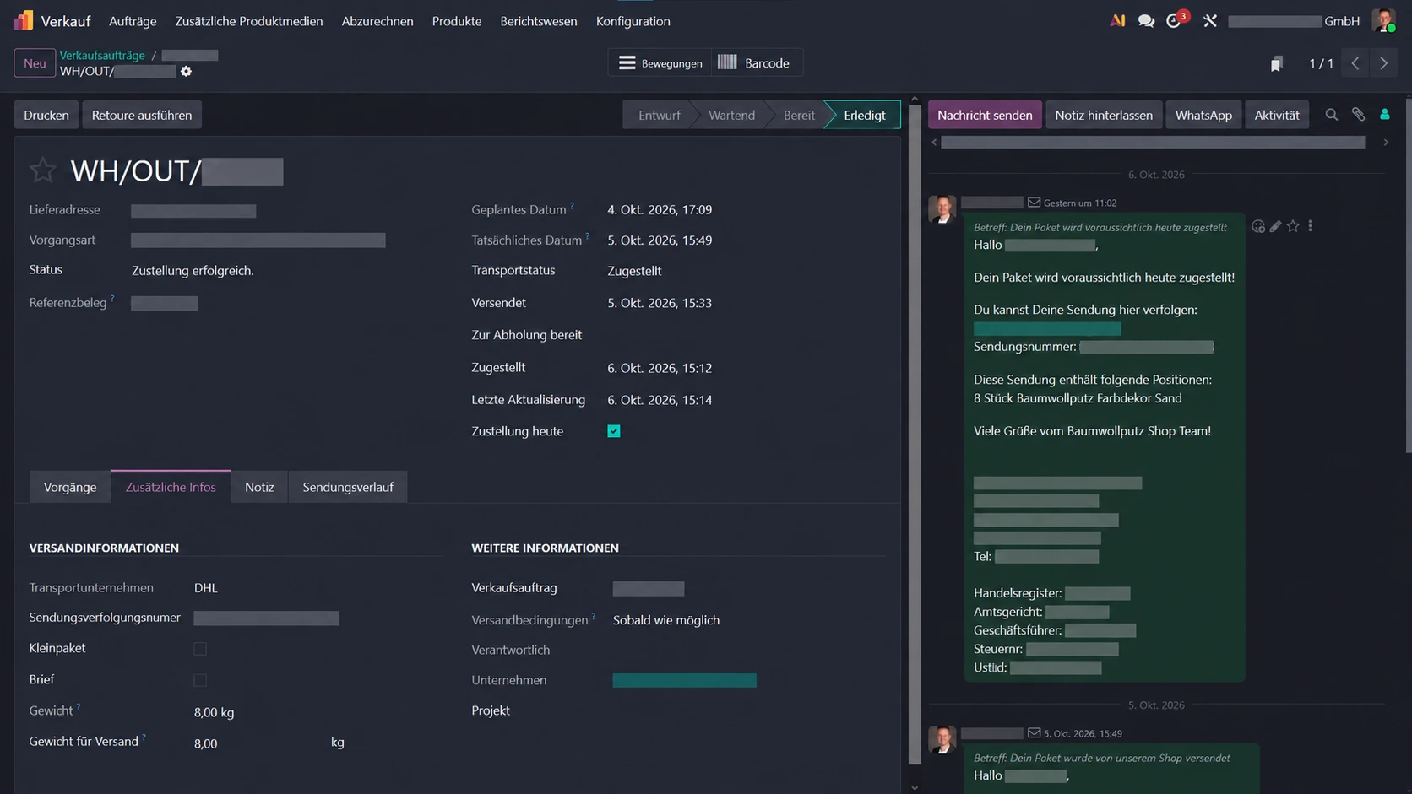Click the Versandbedingungen value Sobald wie möglich
Viewport: 1412px width, 794px height.
666,620
